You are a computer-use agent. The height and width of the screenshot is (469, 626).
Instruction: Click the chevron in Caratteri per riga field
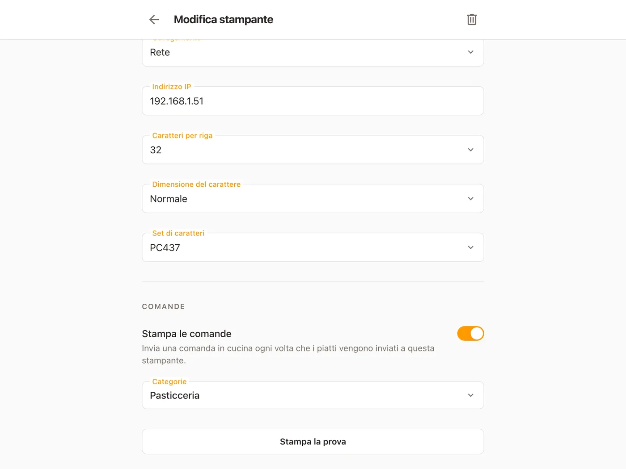tap(470, 150)
